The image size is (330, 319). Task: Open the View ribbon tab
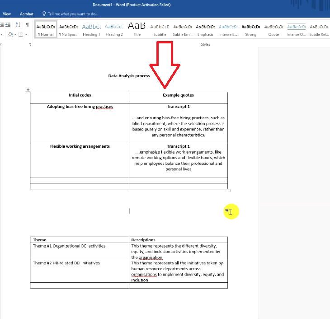click(x=7, y=14)
